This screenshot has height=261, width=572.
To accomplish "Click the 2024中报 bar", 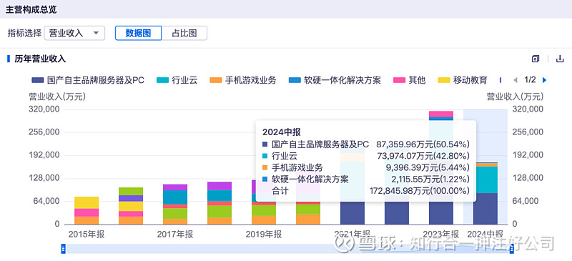I will pos(485,194).
